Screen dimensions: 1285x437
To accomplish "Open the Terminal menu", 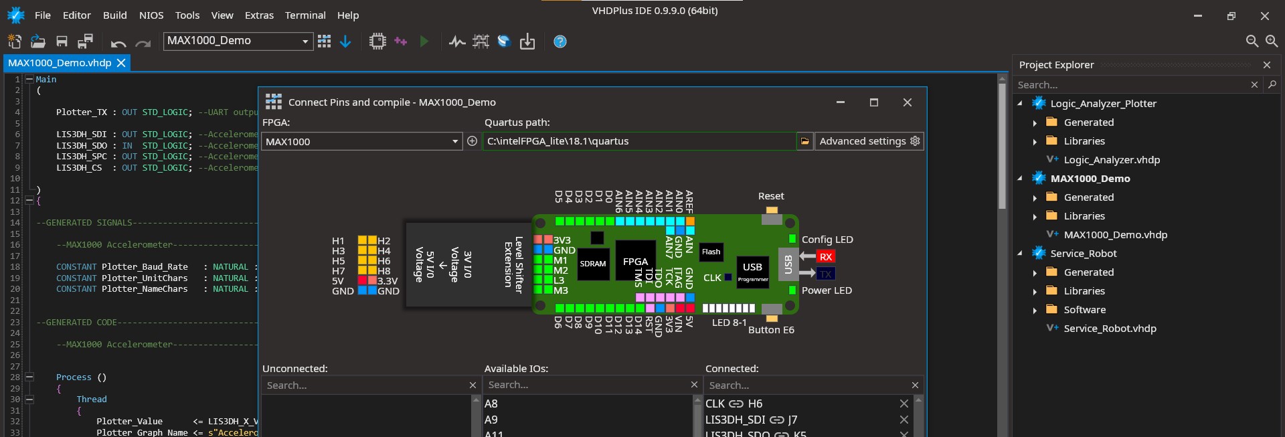I will 305,15.
